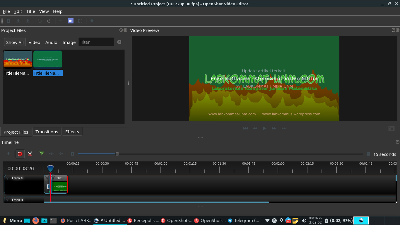
Task: Open the Titl... clip menu arrow
Action: click(53, 178)
